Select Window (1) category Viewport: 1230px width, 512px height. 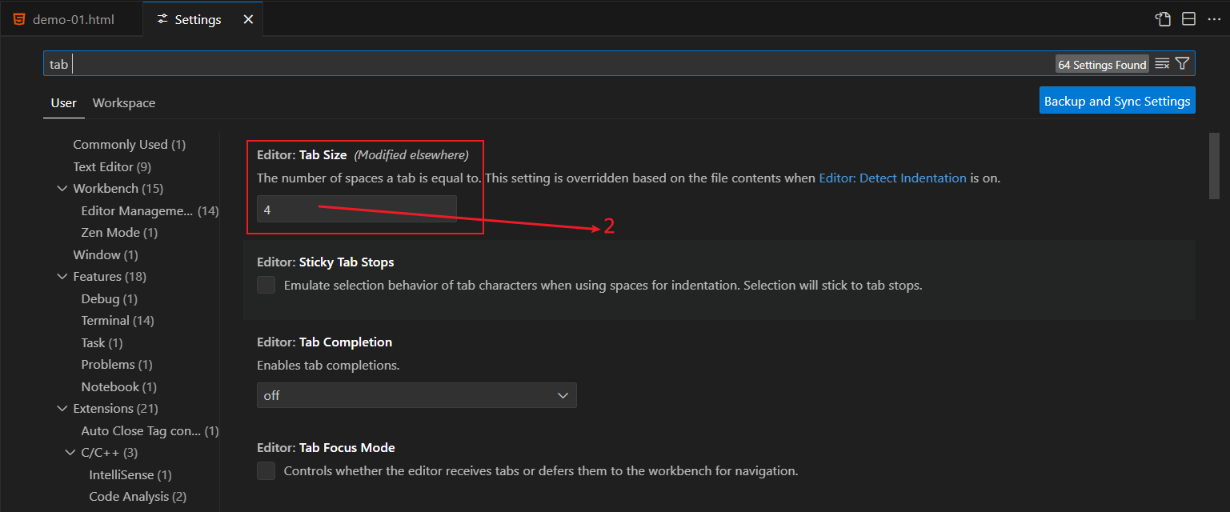tap(106, 255)
